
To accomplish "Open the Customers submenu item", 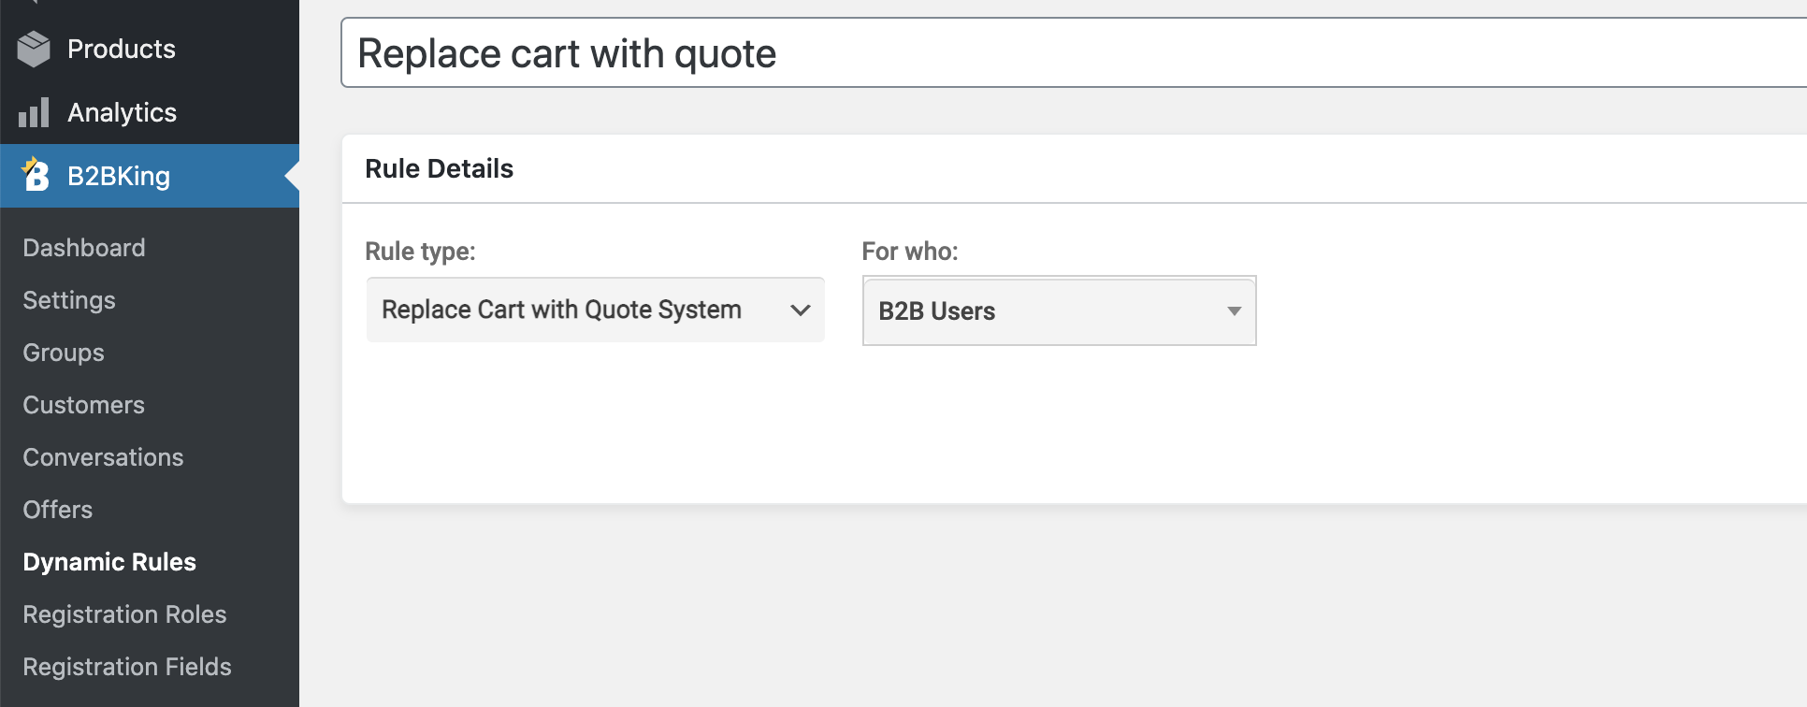I will point(84,405).
